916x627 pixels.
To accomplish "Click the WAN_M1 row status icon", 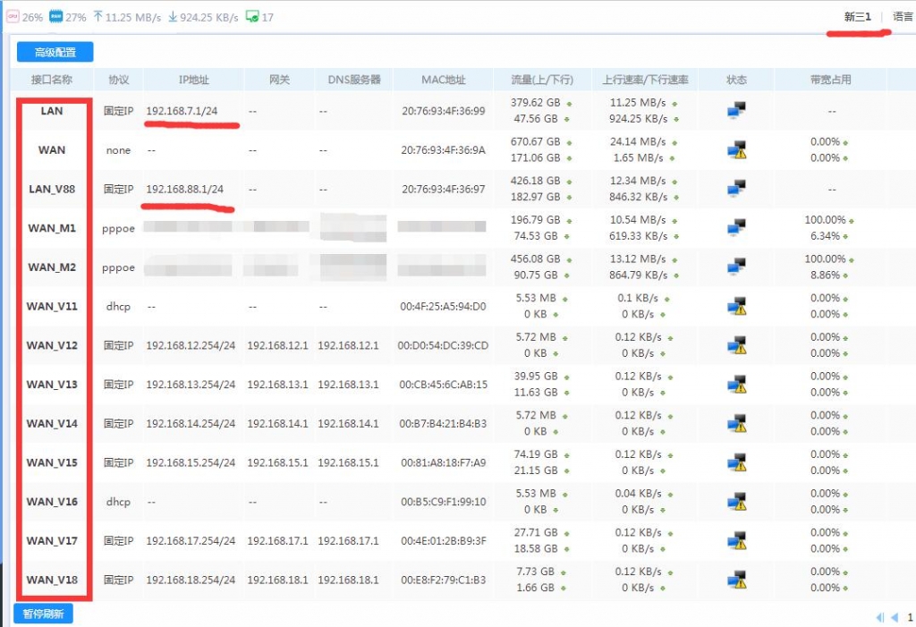I will click(736, 228).
